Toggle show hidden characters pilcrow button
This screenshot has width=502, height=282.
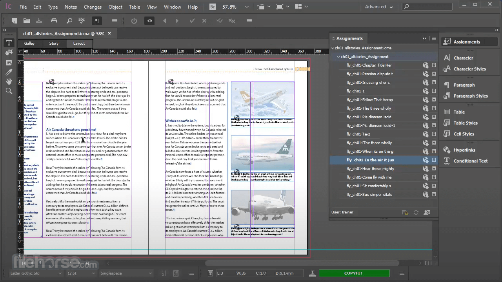tap(96, 21)
